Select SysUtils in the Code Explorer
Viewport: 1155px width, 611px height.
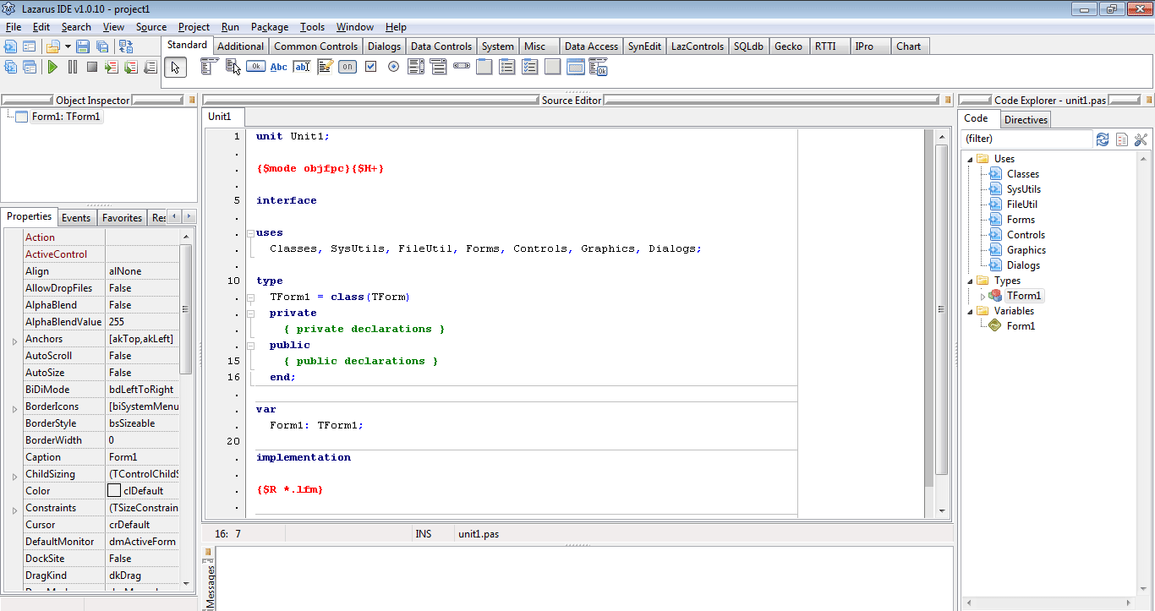coord(1023,189)
